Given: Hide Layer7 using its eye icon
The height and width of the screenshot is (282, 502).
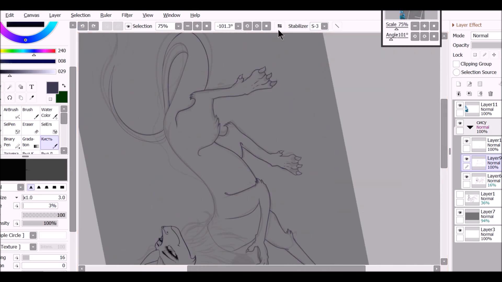Looking at the screenshot, I should [460, 213].
